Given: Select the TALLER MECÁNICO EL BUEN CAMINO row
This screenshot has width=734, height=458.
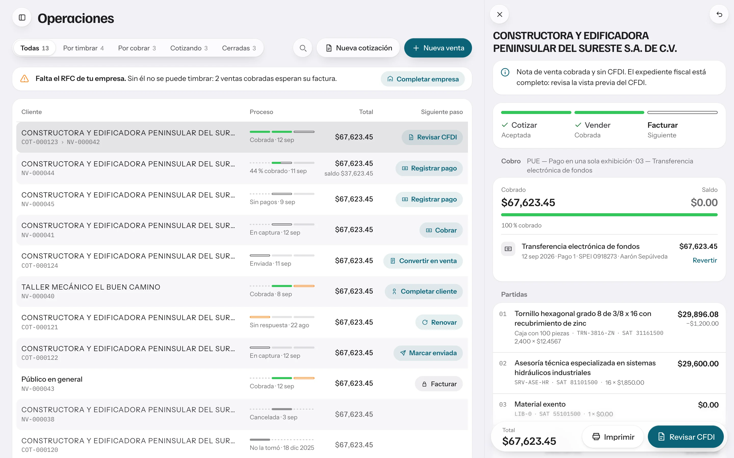Looking at the screenshot, I should (x=242, y=291).
